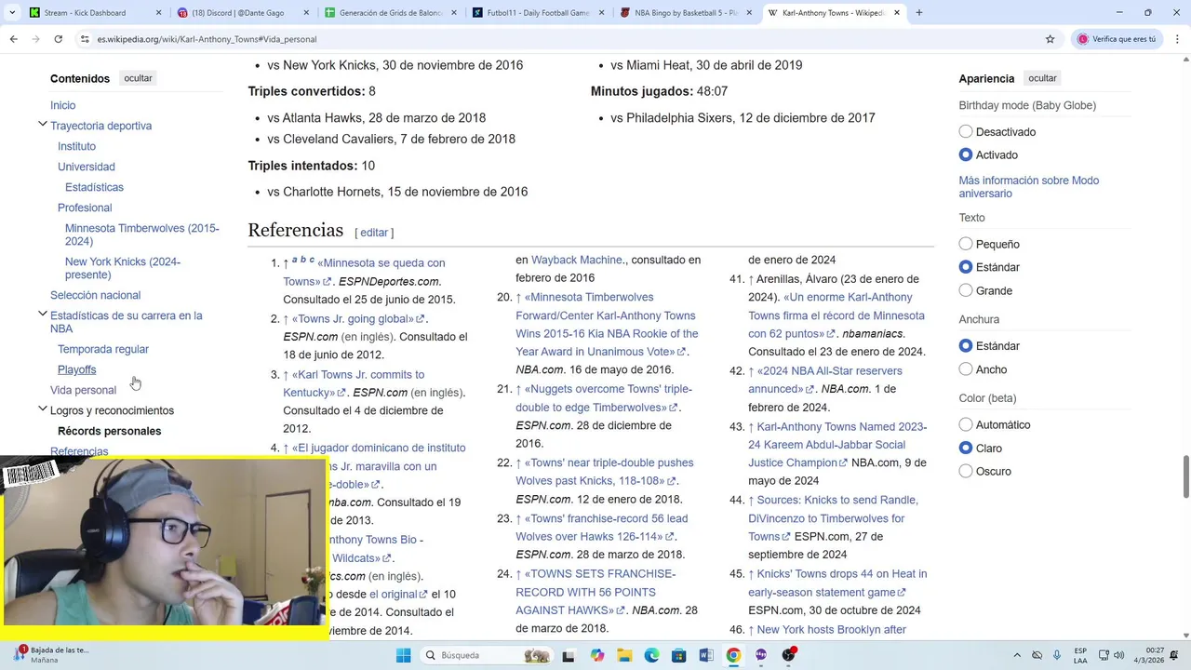Hide the Contenidos sidebar with ocultar

pos(138,78)
